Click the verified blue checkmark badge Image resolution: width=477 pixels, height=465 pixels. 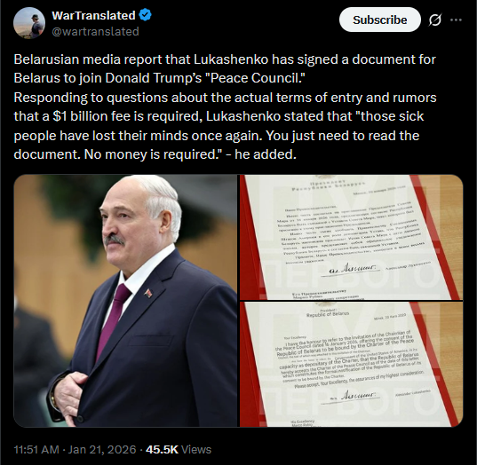coord(145,15)
